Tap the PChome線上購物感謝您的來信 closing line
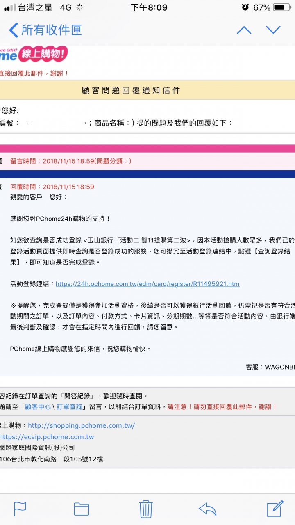Image resolution: width=295 pixels, height=525 pixels. pos(81,349)
